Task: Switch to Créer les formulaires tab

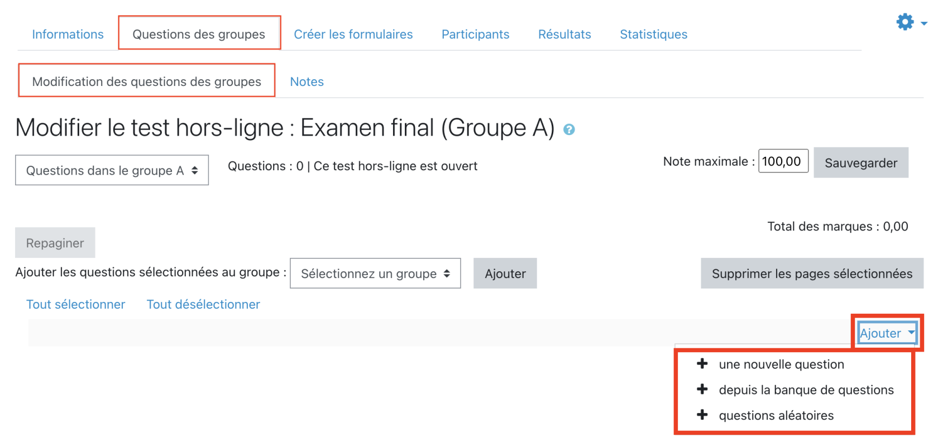Action: 353,34
